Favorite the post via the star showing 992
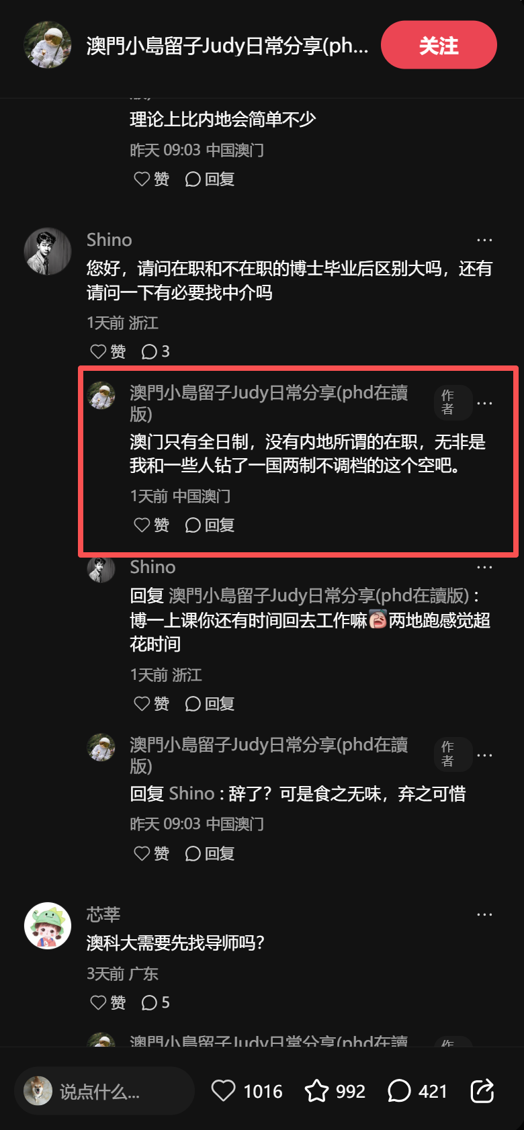The width and height of the screenshot is (524, 1130). click(335, 1091)
